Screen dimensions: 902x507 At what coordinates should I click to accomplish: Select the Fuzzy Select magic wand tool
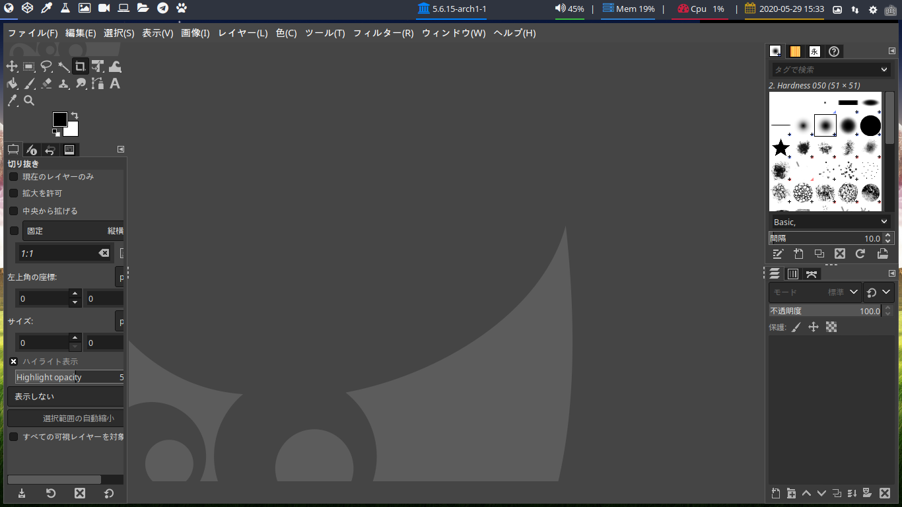tap(63, 66)
